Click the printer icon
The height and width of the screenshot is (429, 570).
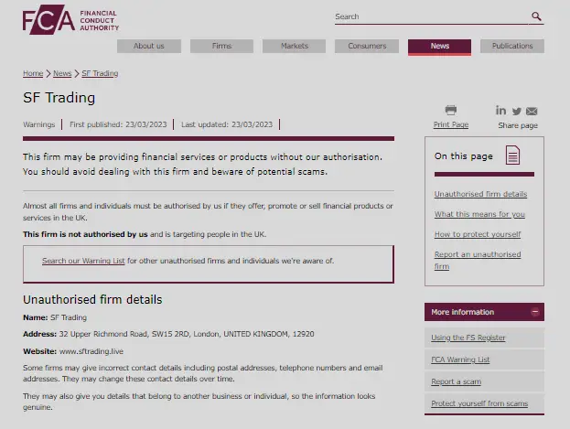[x=451, y=110]
